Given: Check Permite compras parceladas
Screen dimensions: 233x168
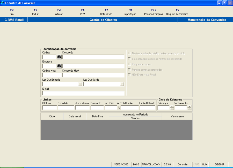Looking at the screenshot, I should (x=129, y=70).
